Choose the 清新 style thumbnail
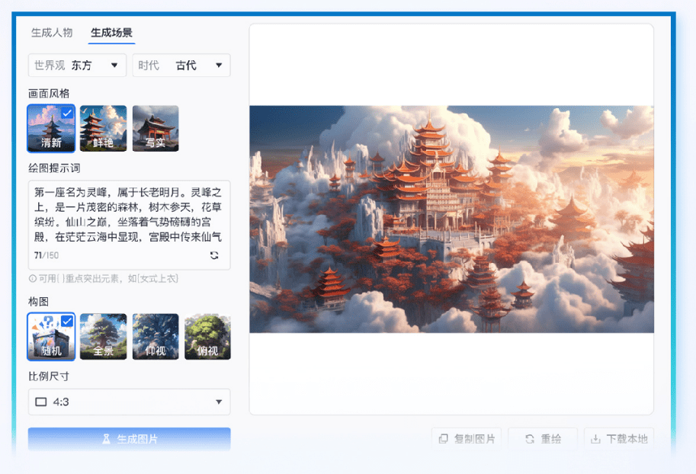The height and width of the screenshot is (474, 696). point(51,128)
